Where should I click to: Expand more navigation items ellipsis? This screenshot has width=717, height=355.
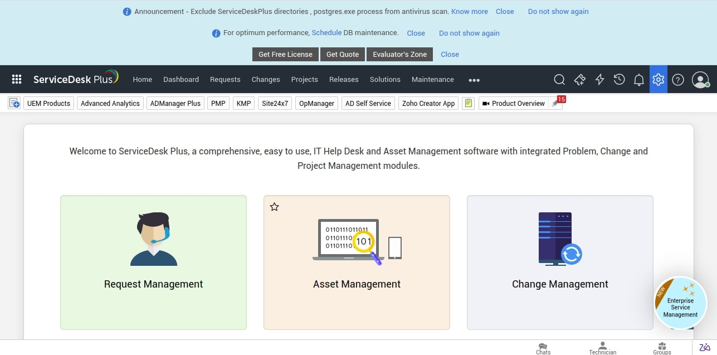click(474, 80)
